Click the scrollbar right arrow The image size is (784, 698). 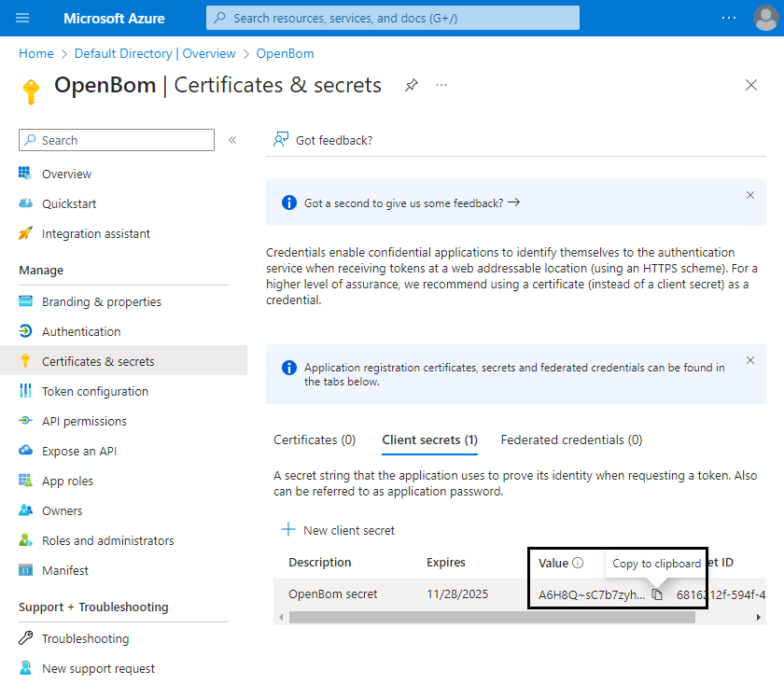click(759, 618)
